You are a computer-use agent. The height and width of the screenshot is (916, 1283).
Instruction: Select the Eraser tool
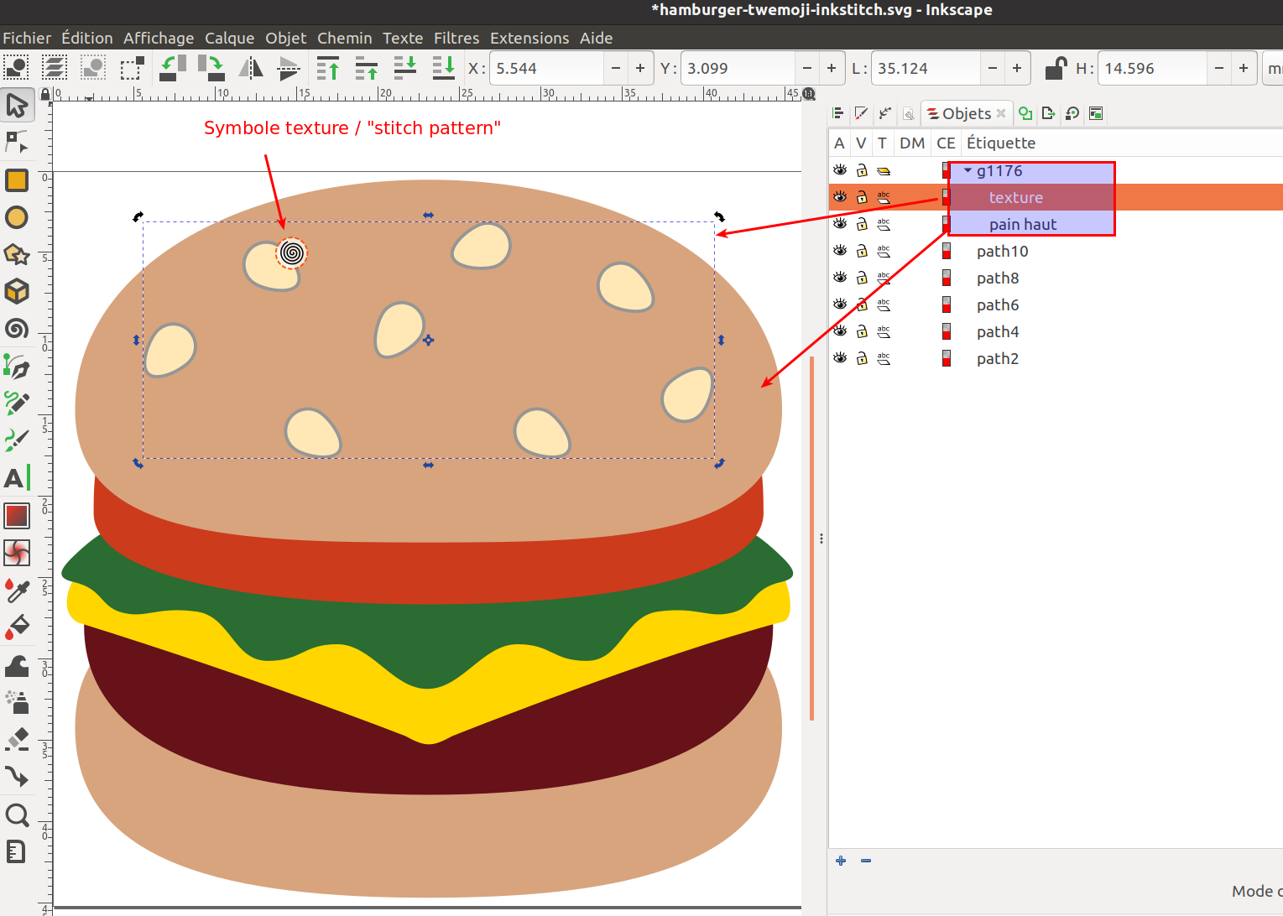click(17, 740)
